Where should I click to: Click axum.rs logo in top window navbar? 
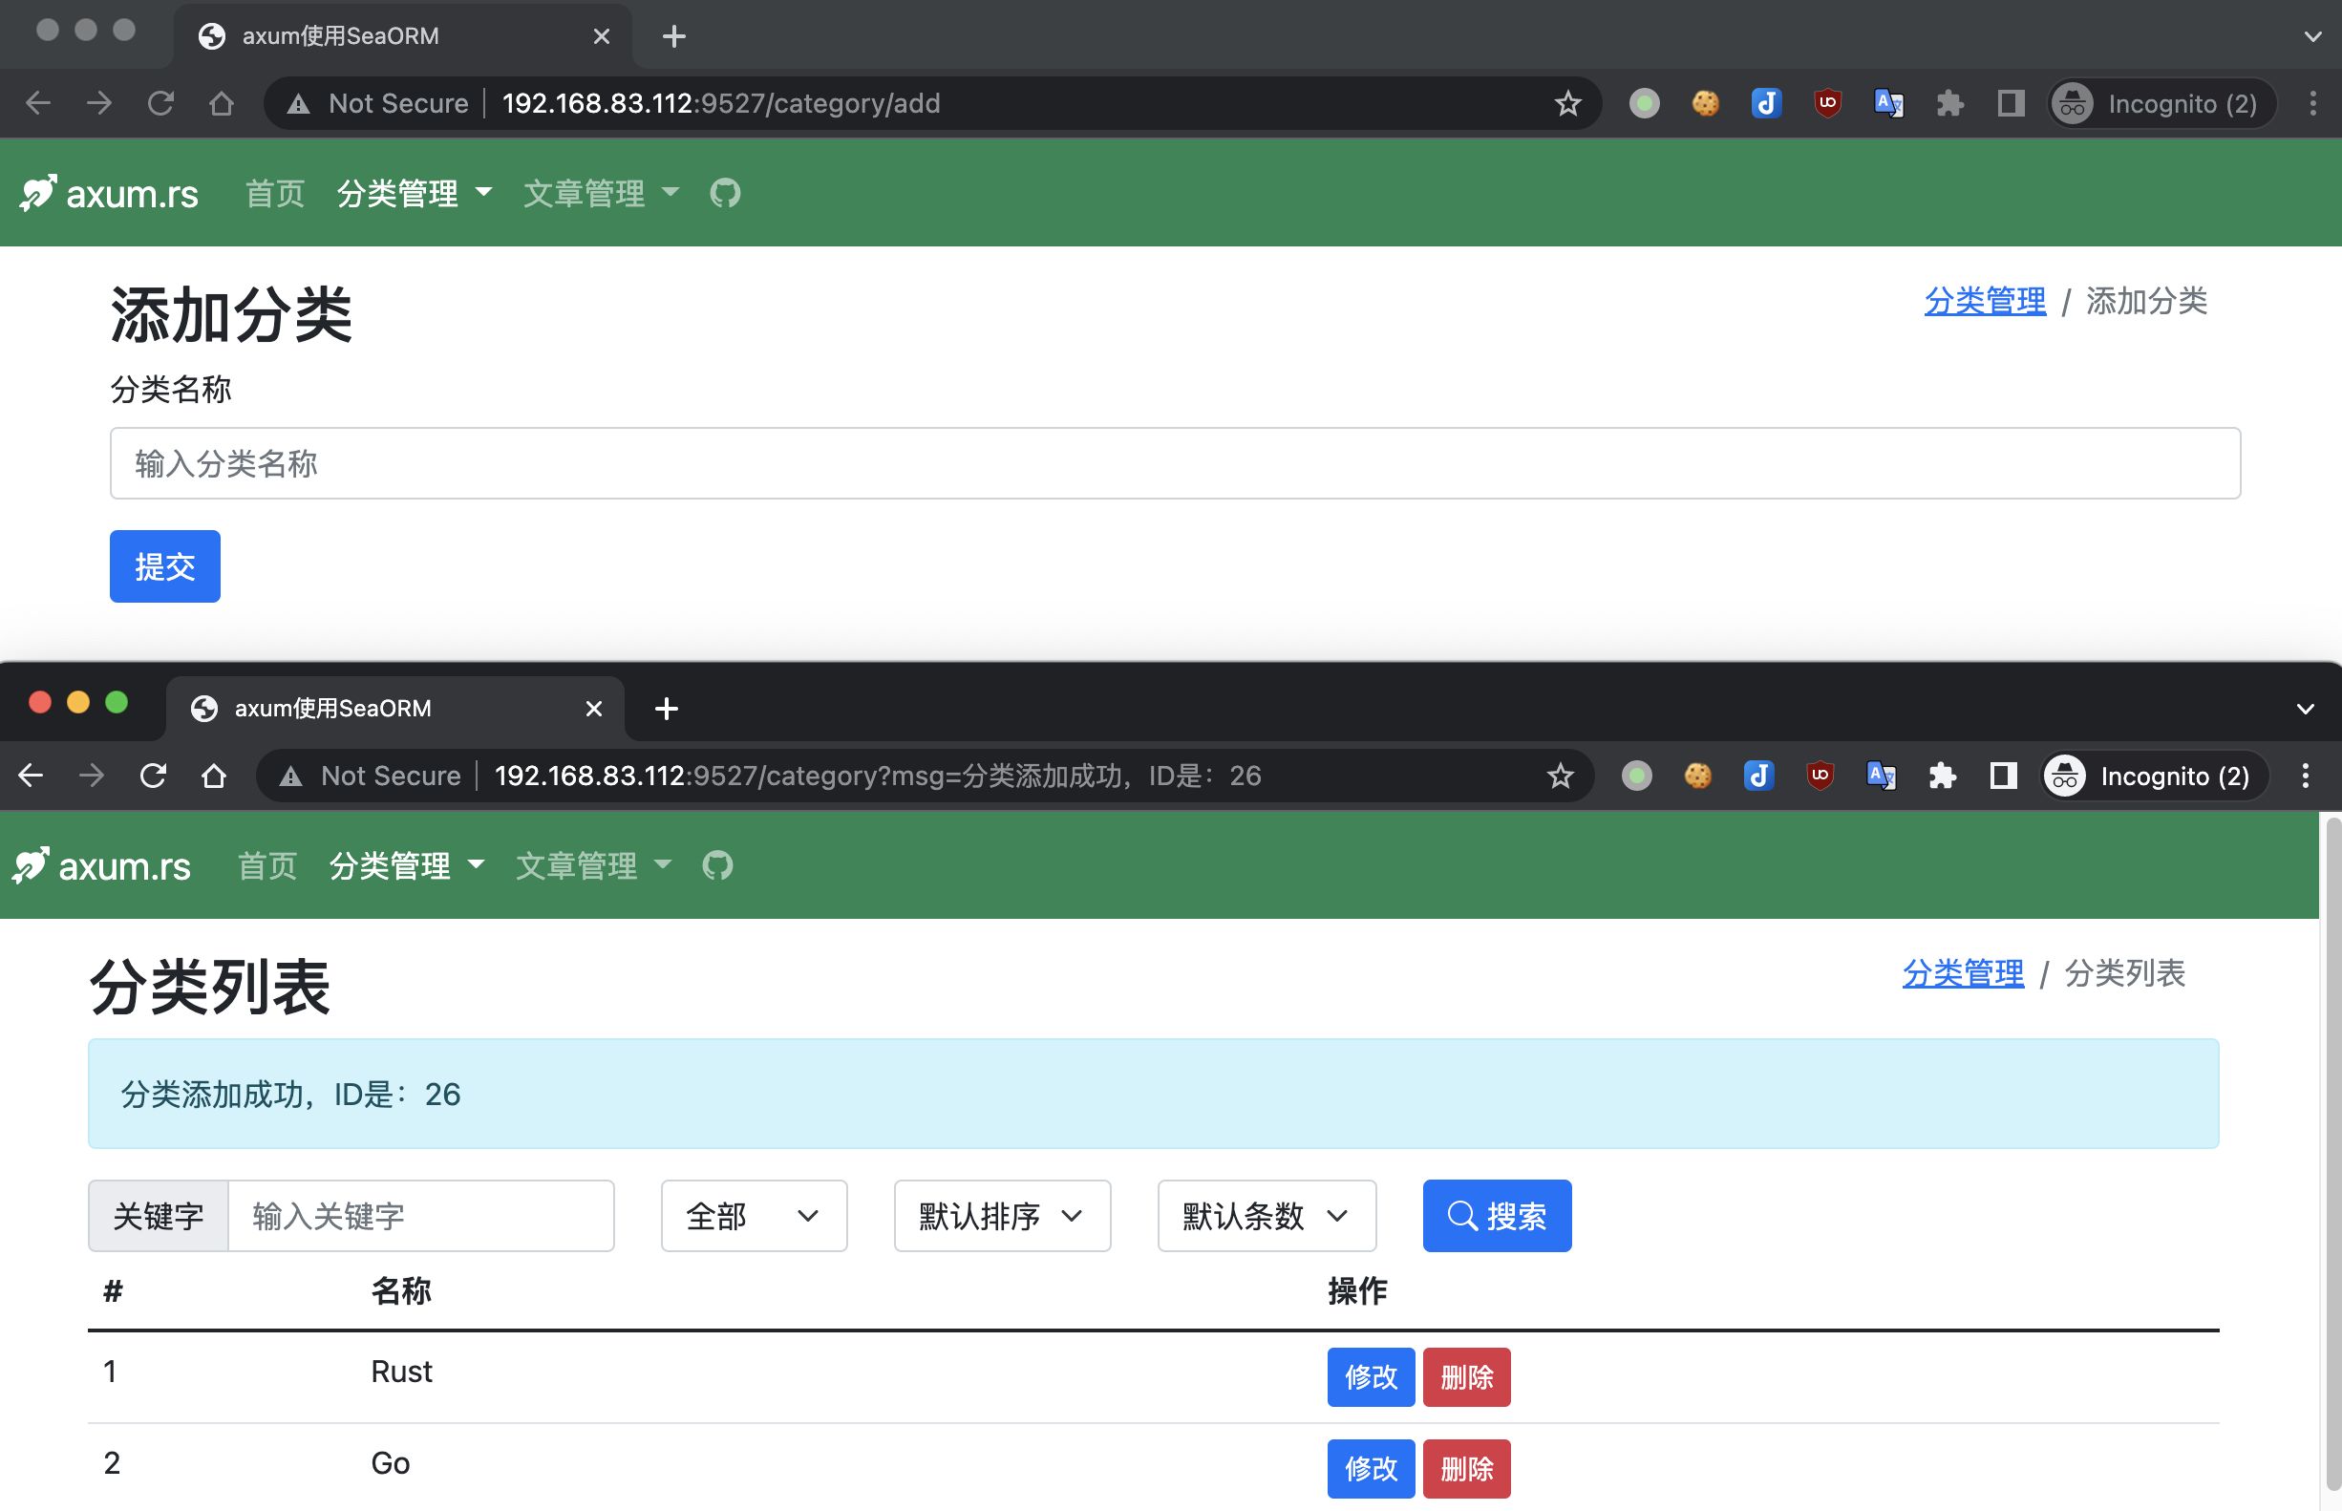(x=109, y=193)
